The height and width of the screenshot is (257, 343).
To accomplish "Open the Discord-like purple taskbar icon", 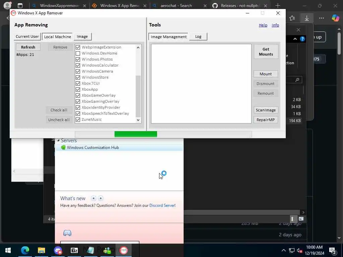I will 58,250.
